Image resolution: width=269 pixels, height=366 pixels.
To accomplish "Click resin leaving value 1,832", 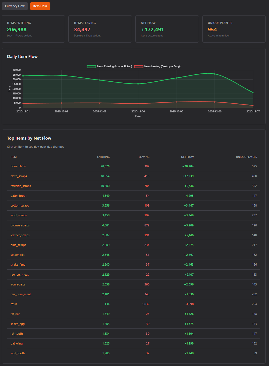I will [x=146, y=304].
